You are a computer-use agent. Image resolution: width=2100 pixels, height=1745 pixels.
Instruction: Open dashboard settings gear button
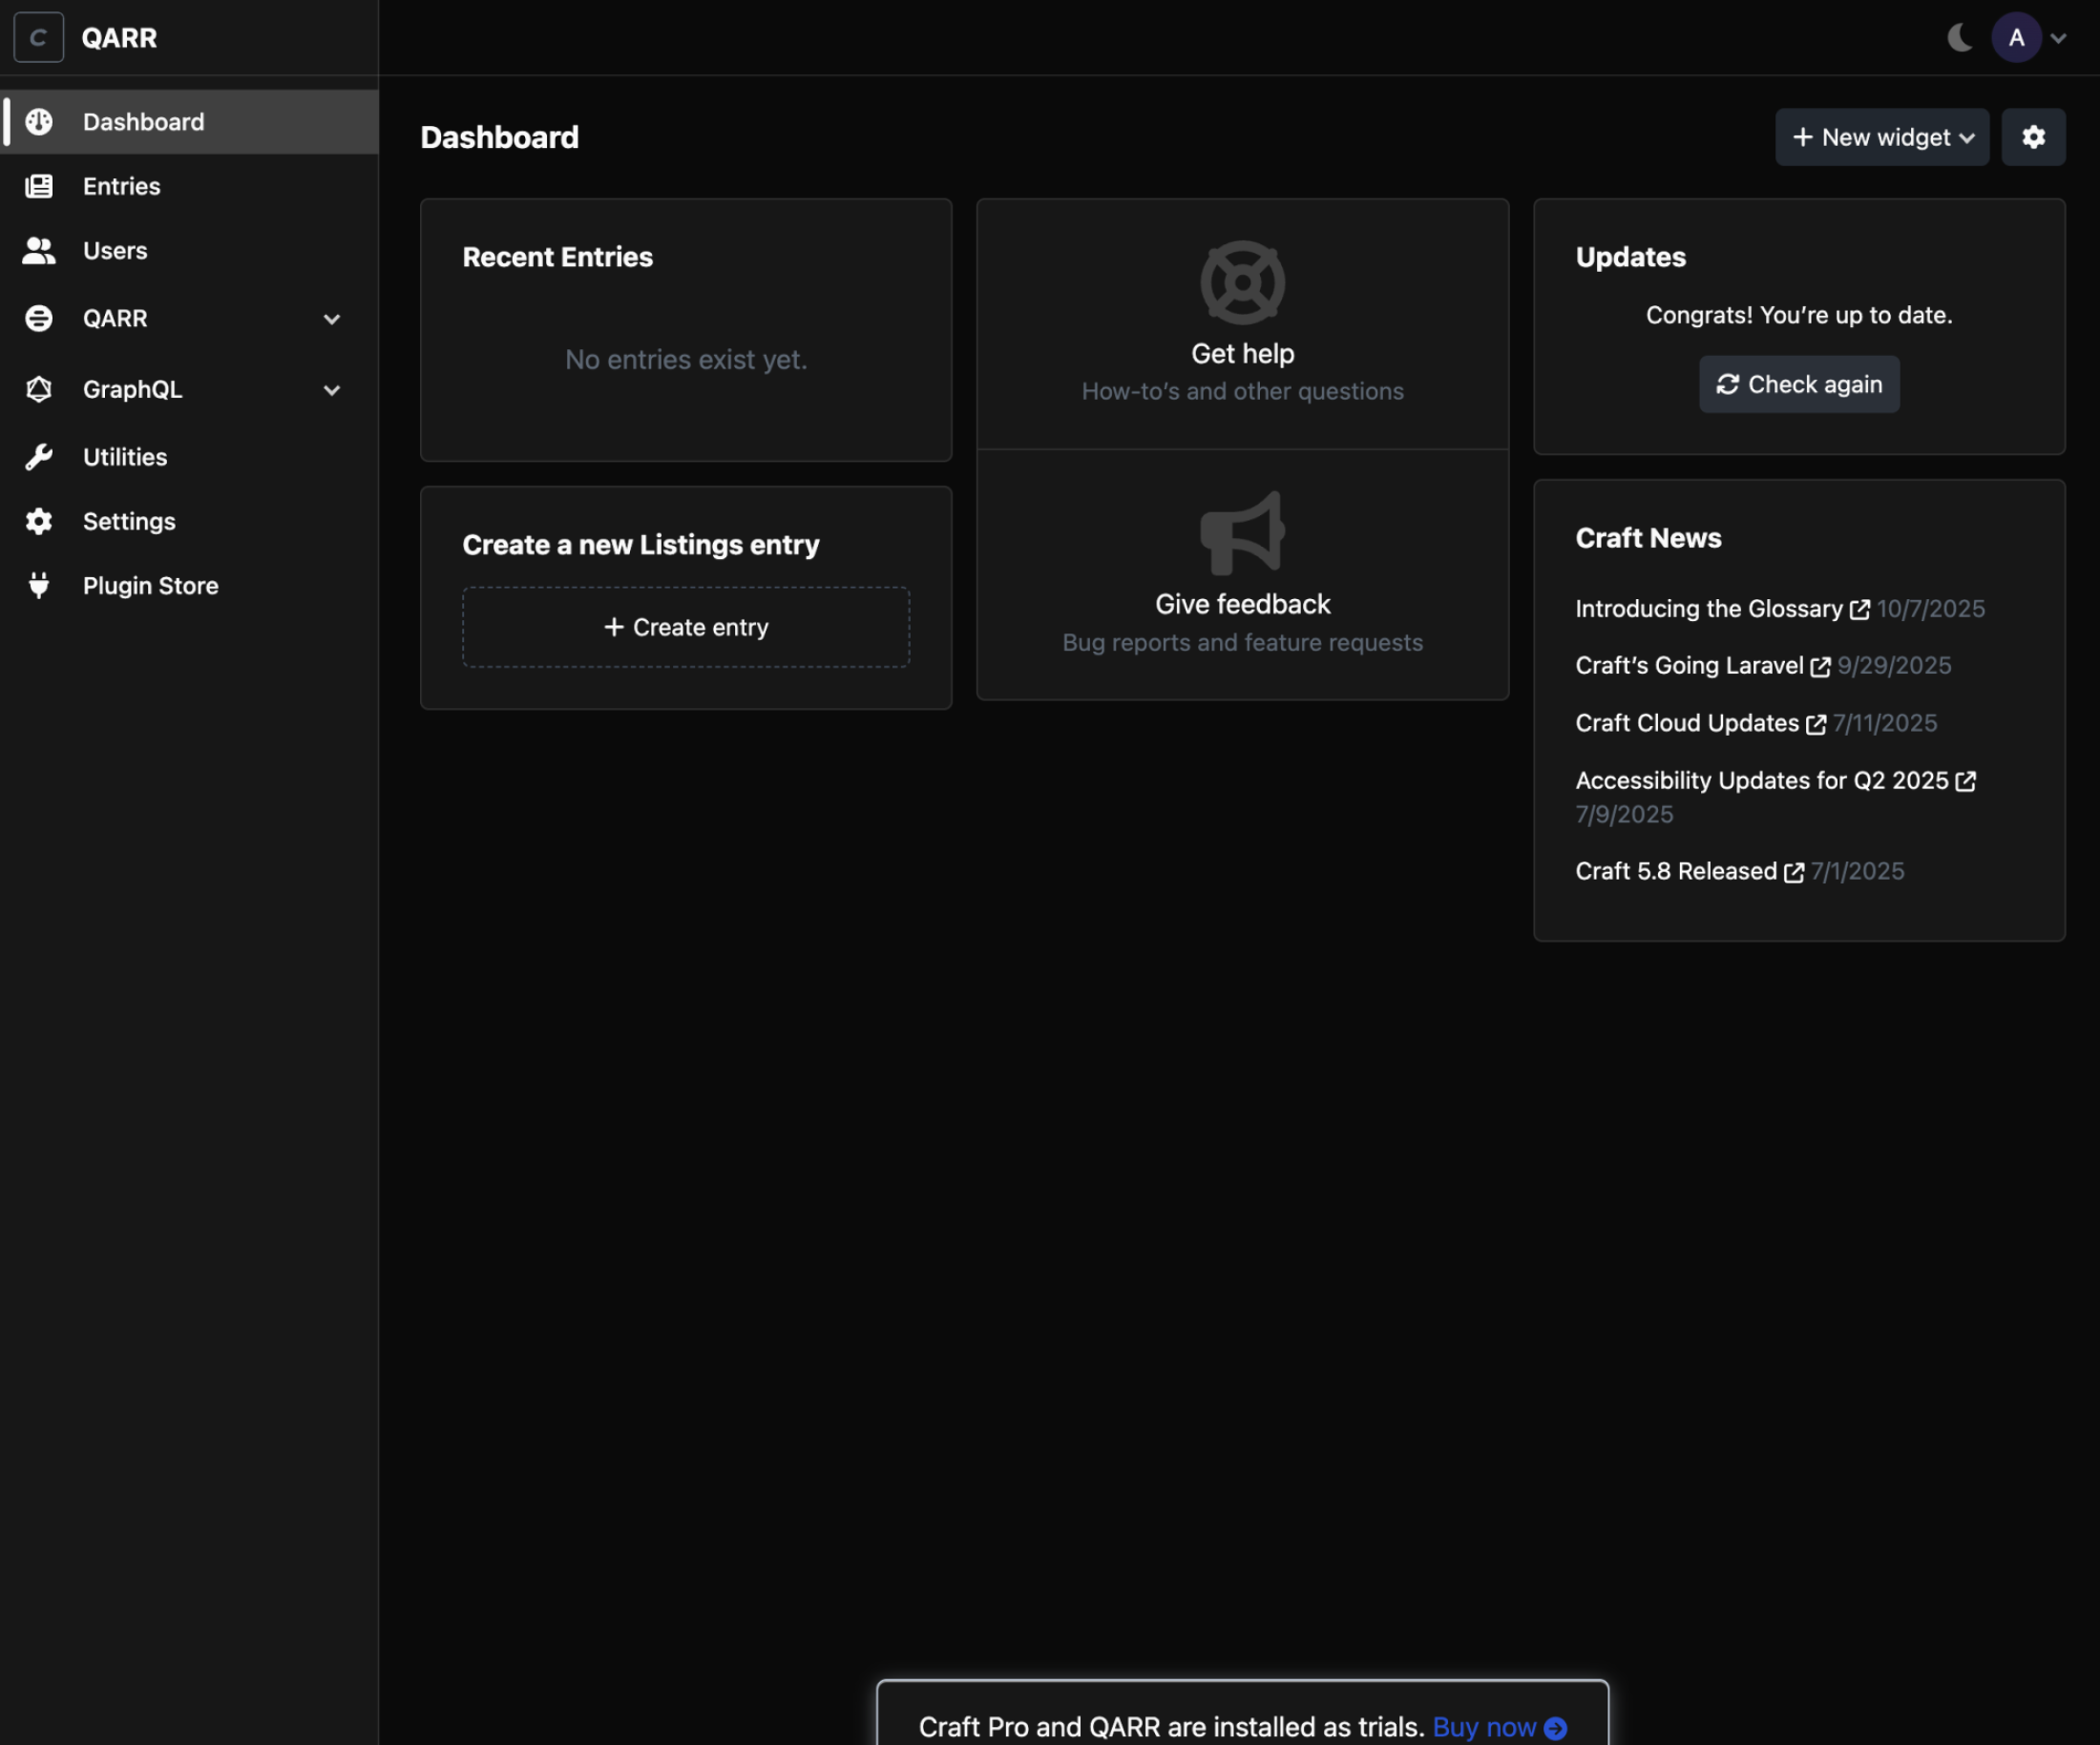click(x=2033, y=137)
